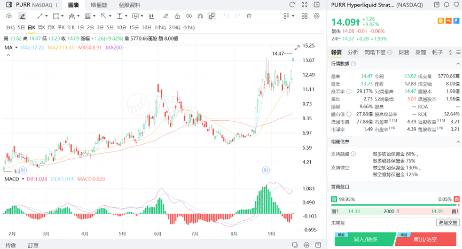Screen dimensions: 462x249
Task: Toggle drawings visibility with the eye icon
Action: point(189,16)
